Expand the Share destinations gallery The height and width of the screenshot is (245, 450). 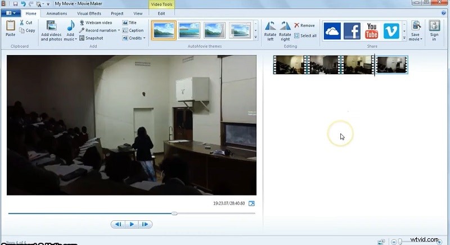pos(404,38)
